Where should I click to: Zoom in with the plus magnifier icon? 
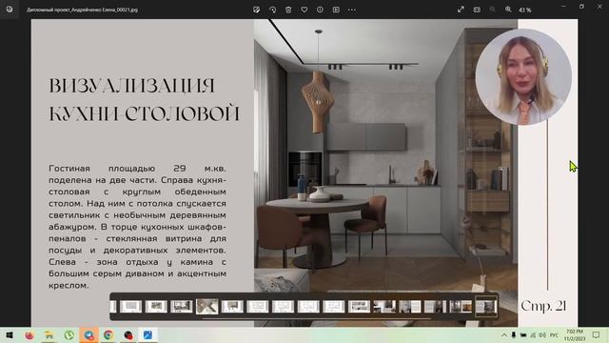coord(508,10)
